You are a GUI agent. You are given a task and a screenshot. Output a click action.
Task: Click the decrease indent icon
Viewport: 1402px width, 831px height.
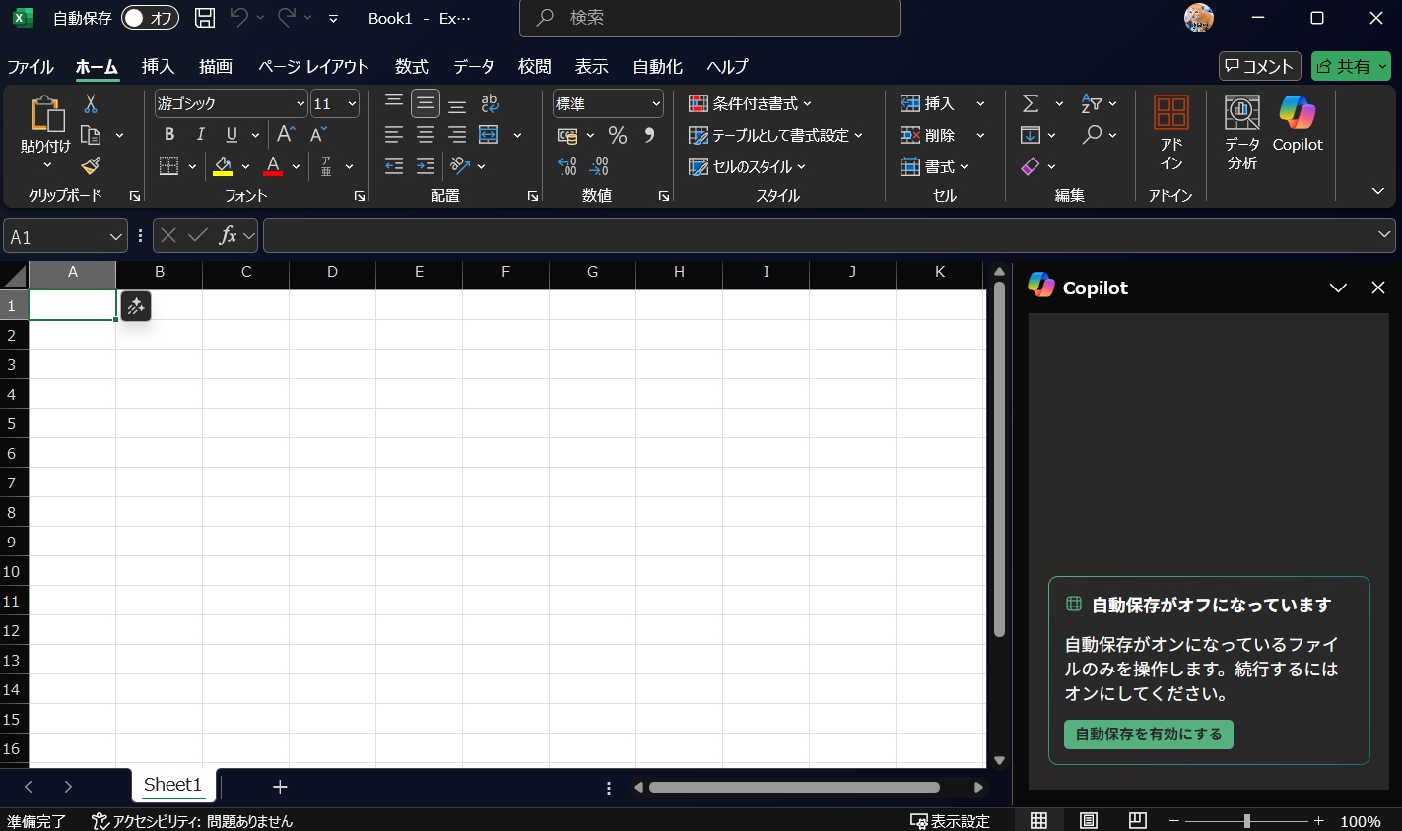(x=394, y=165)
